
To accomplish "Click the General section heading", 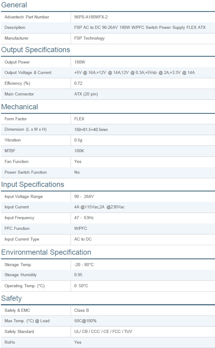I will tap(14, 5).
